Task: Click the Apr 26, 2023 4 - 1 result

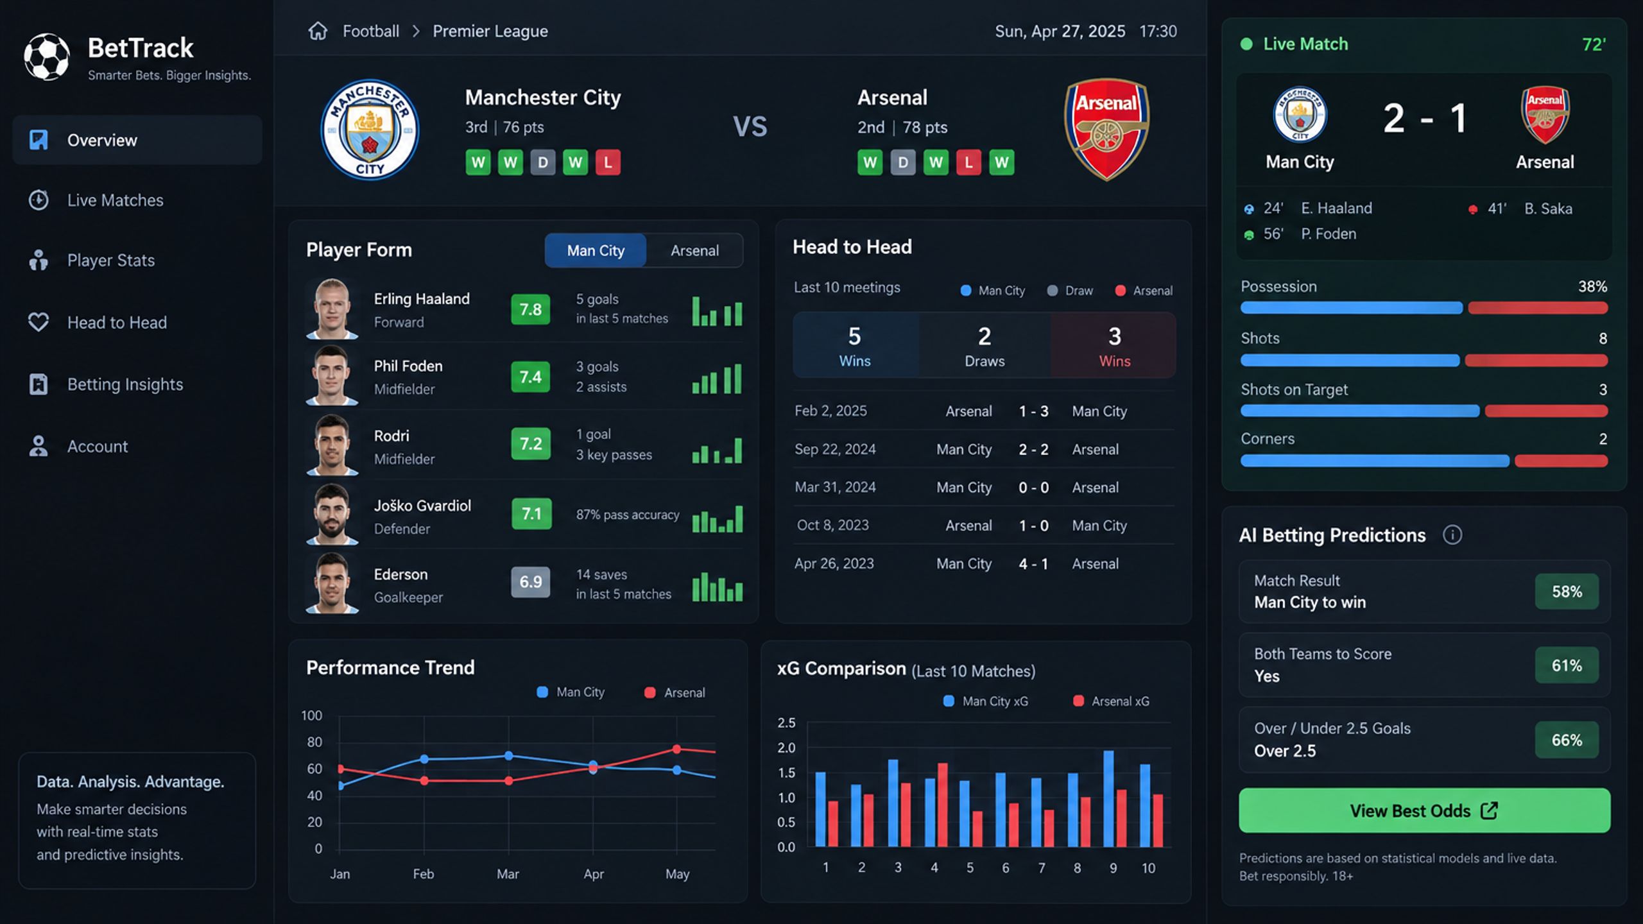Action: pyautogui.click(x=1033, y=563)
